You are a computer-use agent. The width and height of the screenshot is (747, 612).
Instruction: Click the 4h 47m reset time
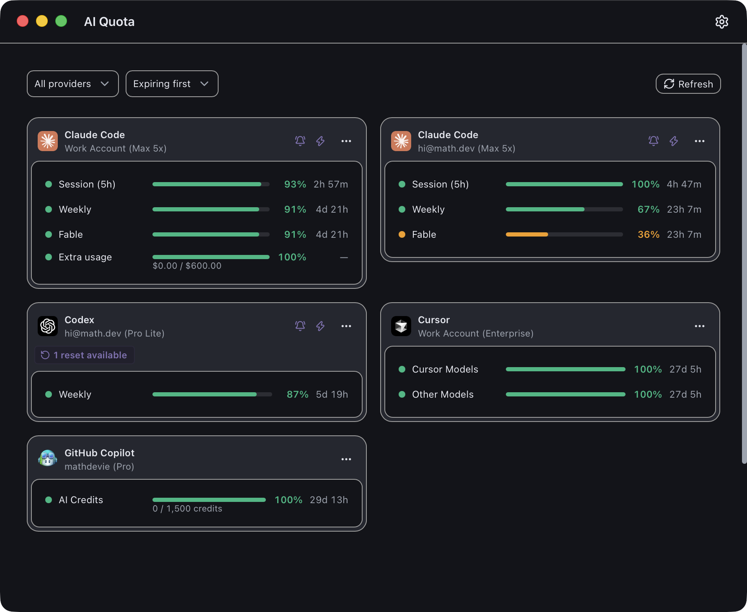684,184
